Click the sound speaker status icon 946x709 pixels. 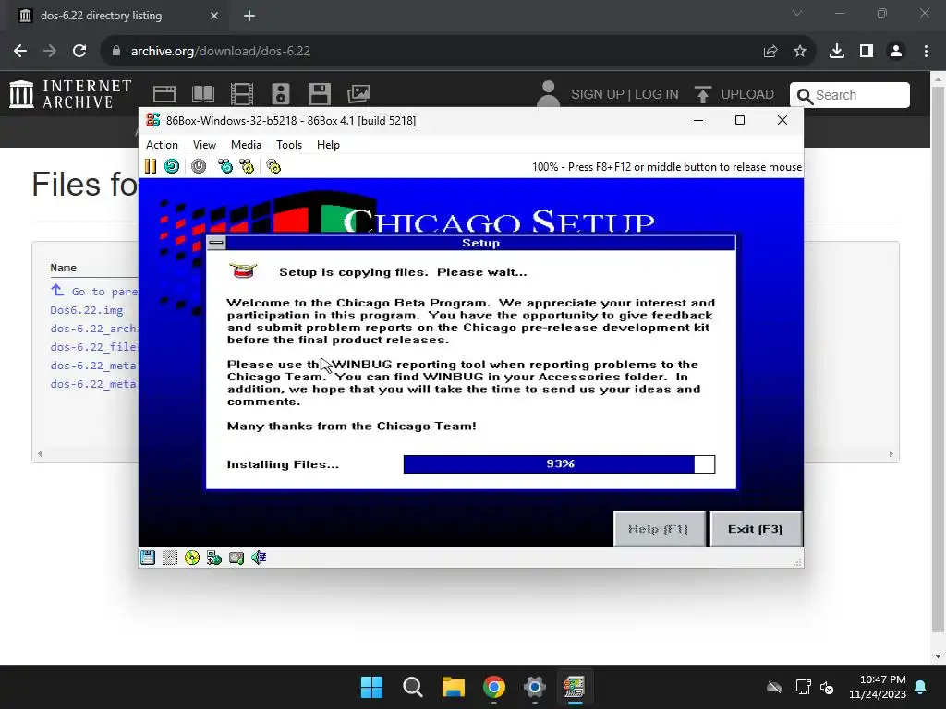[259, 558]
